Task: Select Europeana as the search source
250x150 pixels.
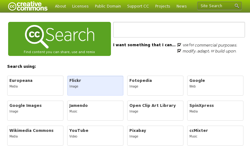Action: point(35,86)
